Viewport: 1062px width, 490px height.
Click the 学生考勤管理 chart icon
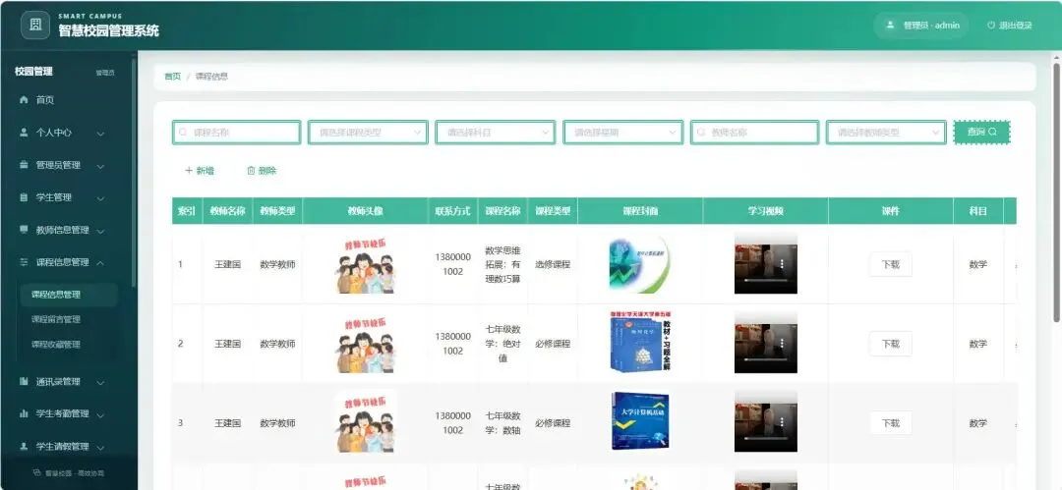24,413
